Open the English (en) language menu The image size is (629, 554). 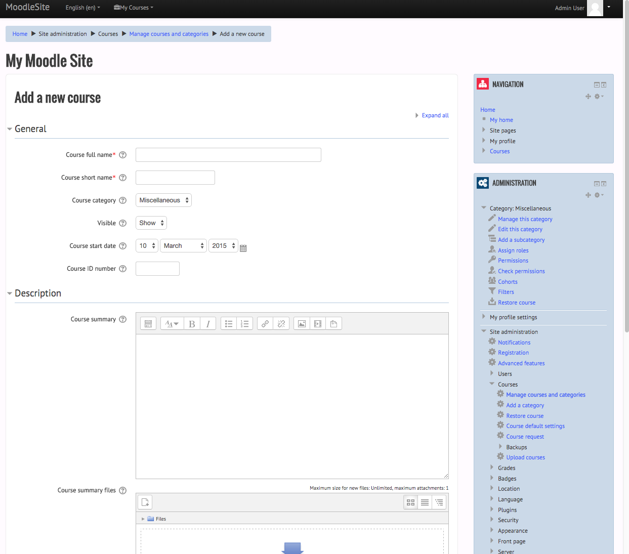83,8
